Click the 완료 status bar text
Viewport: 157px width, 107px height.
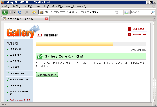pos(4,104)
